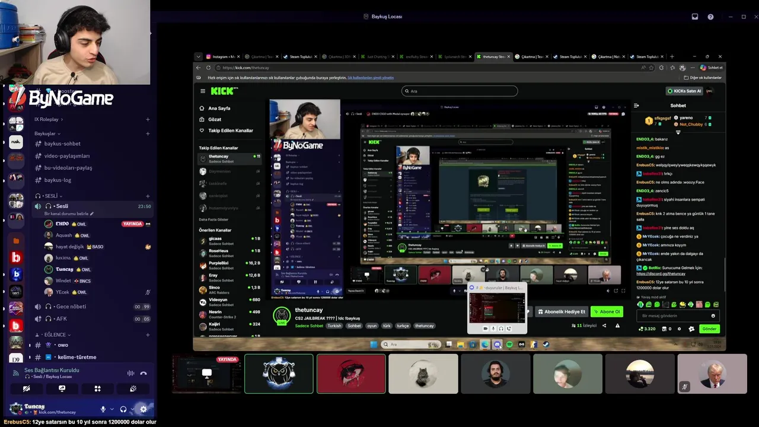This screenshot has height=427, width=759.
Task: Mute the microphone in Discord user panel
Action: 103,409
